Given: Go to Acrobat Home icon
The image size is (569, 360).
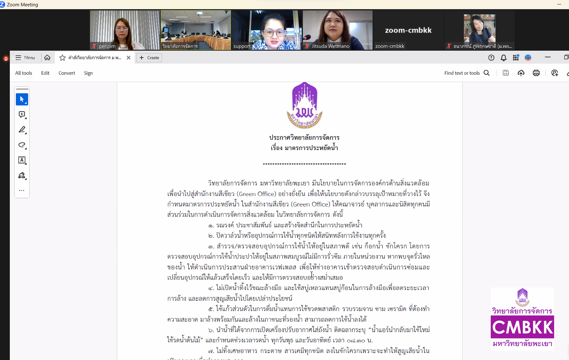Looking at the screenshot, I should point(47,58).
